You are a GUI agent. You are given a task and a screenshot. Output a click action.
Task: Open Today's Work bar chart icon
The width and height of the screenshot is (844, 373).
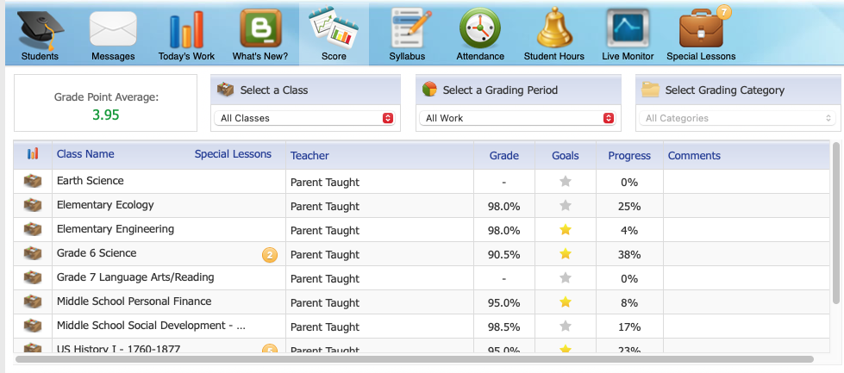(x=186, y=30)
